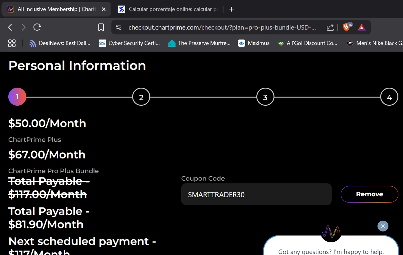Open the chat assistant avatar icon

(x=331, y=231)
